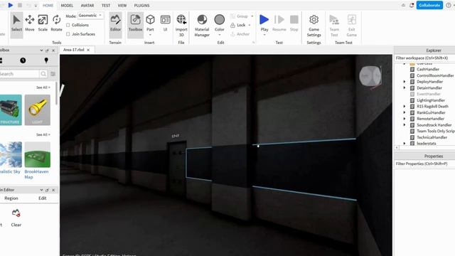The height and width of the screenshot is (256, 455).
Task: Switch to the HOME ribbon tab
Action: (48, 6)
